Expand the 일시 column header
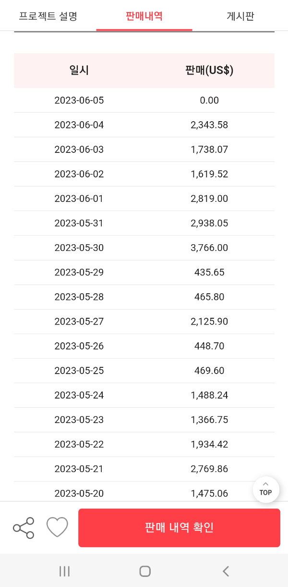 pos(79,70)
